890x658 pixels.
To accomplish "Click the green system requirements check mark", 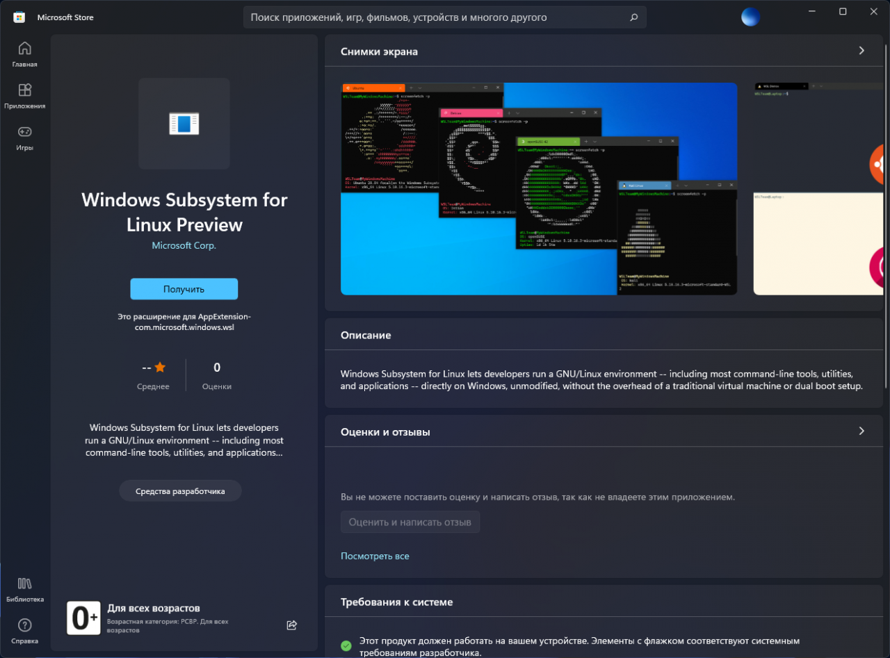I will pyautogui.click(x=346, y=645).
